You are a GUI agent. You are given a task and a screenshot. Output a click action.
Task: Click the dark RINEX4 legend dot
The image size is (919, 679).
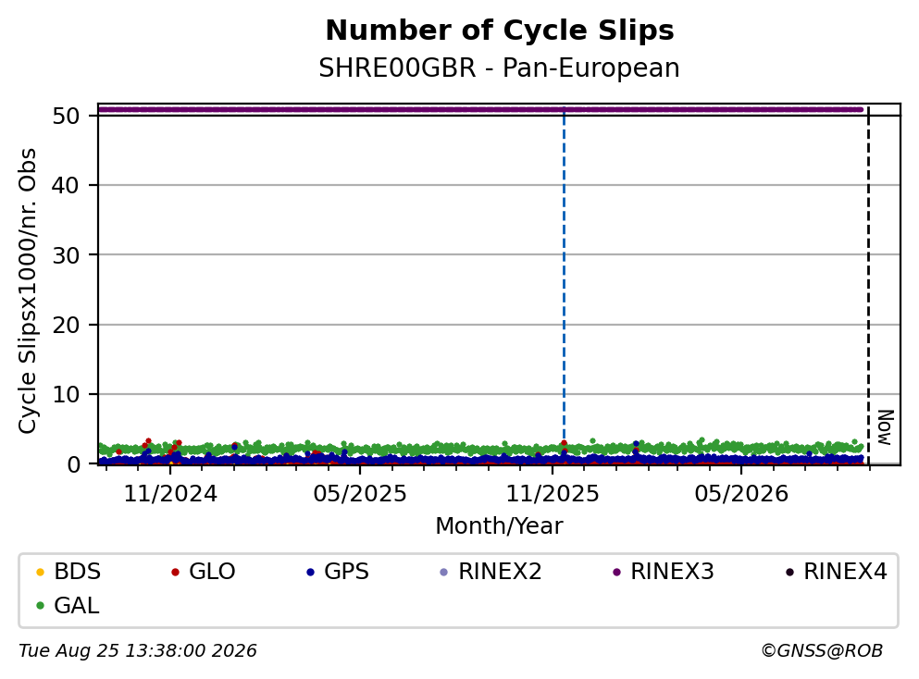(789, 572)
